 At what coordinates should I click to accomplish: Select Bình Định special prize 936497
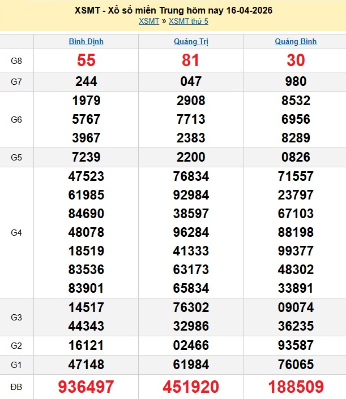(x=86, y=387)
